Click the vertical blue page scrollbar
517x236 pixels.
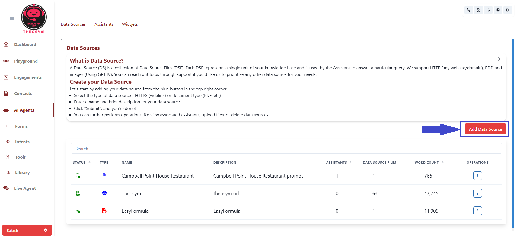513,134
